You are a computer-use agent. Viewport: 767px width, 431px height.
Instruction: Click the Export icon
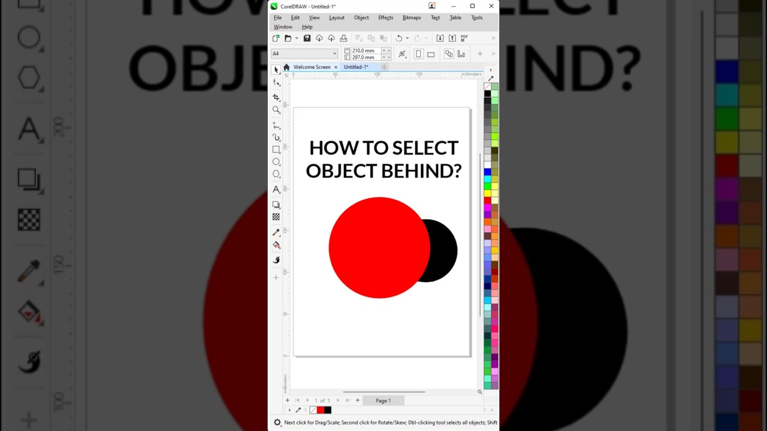(452, 38)
